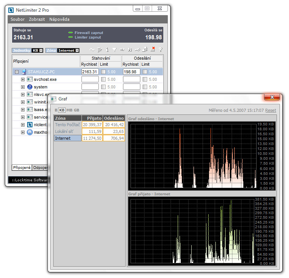Click the Reset link in Graf window
The width and height of the screenshot is (289, 278).
(x=271, y=110)
